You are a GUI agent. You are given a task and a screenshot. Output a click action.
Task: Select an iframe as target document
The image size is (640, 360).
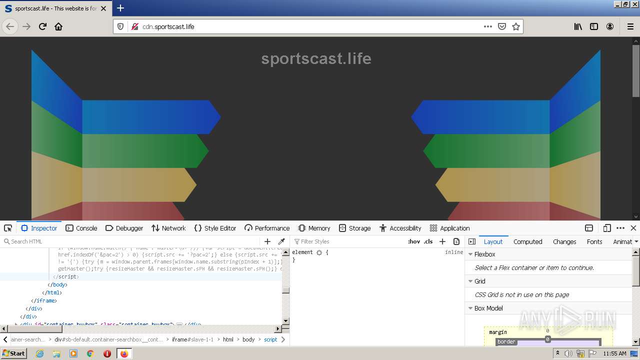point(589,228)
